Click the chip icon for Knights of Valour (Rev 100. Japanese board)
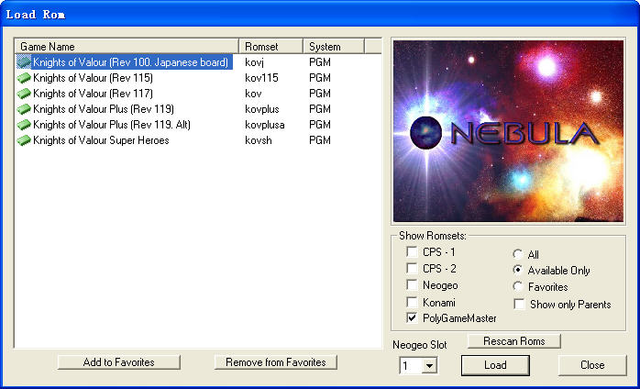Screen dimensions: 640x389 (x=24, y=62)
